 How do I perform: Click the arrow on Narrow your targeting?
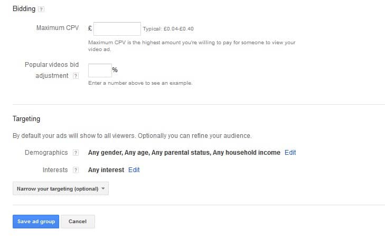coord(103,188)
